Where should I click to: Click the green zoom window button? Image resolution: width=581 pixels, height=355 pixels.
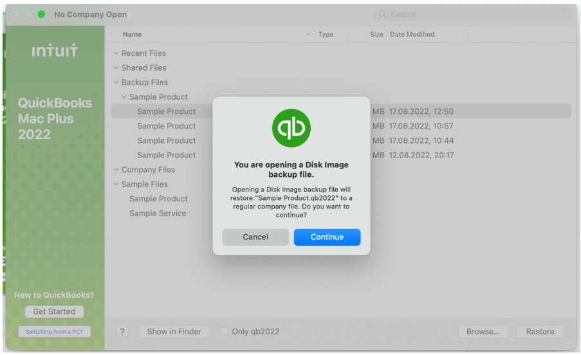pyautogui.click(x=41, y=14)
